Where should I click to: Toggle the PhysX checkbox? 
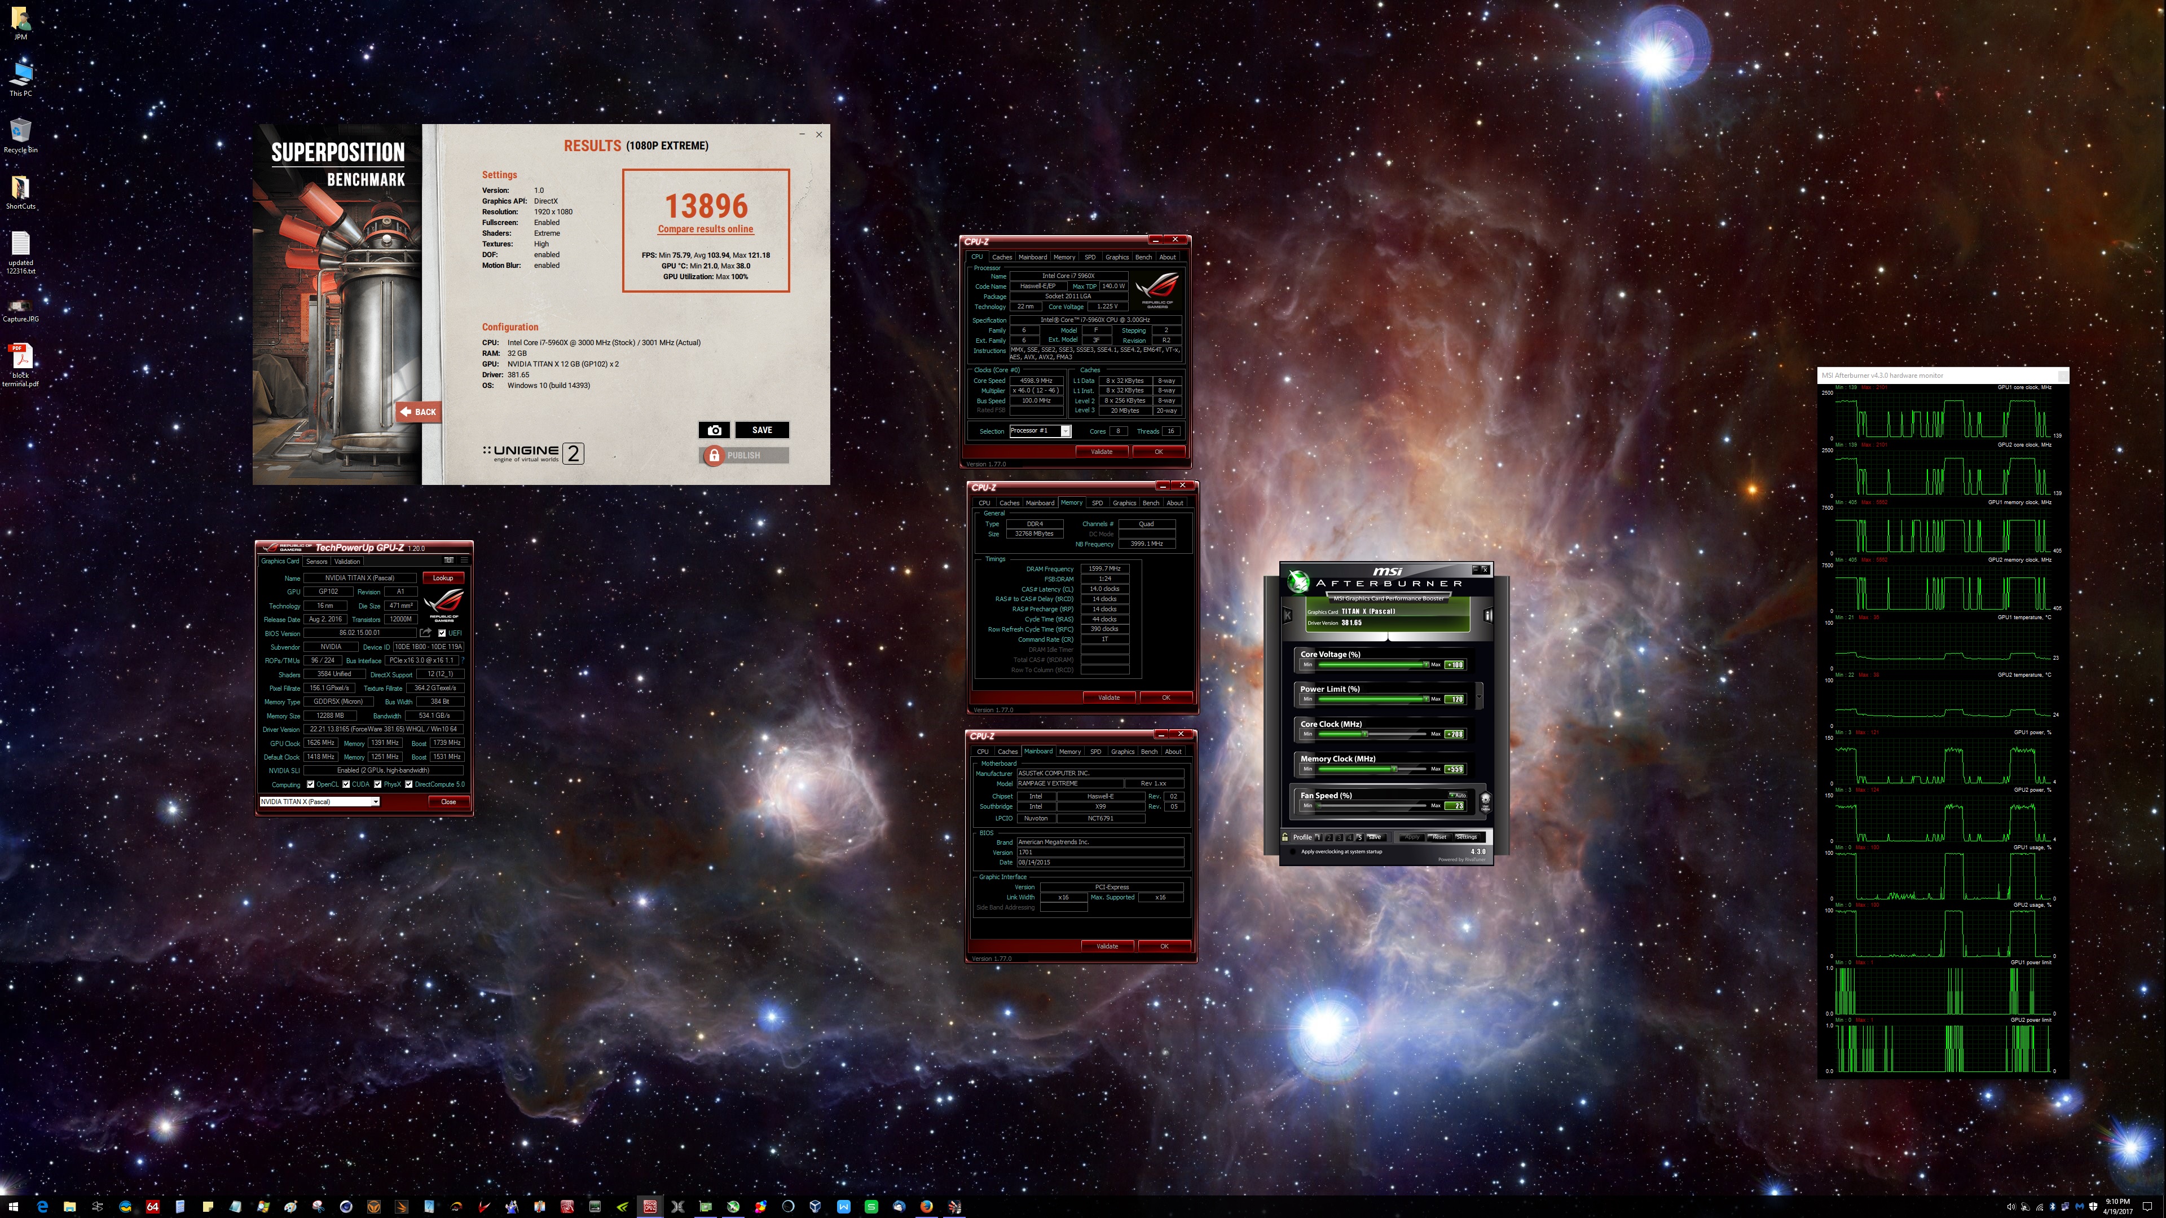[377, 784]
